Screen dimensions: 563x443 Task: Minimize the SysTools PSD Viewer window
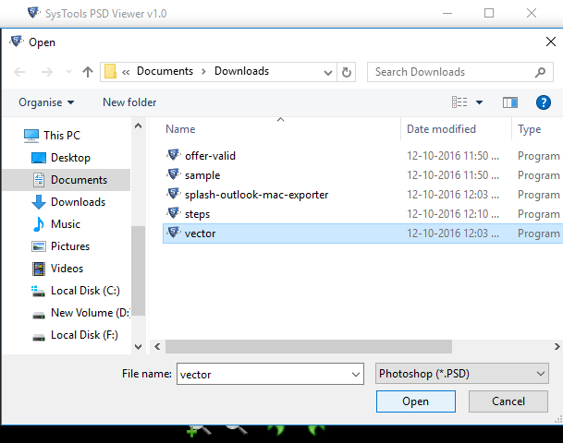[x=447, y=13]
